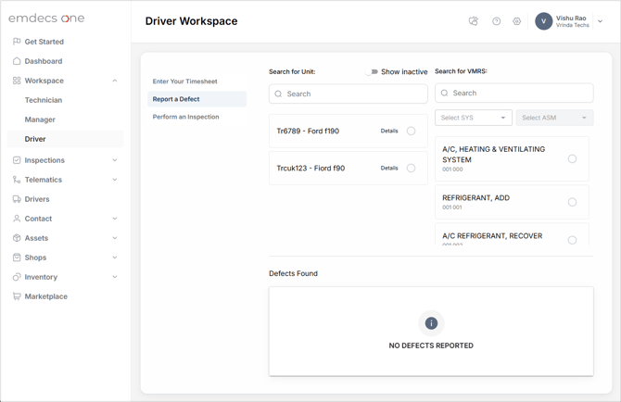Open Dashboard from the sidebar
Viewport: 621px width, 402px height.
coord(44,61)
